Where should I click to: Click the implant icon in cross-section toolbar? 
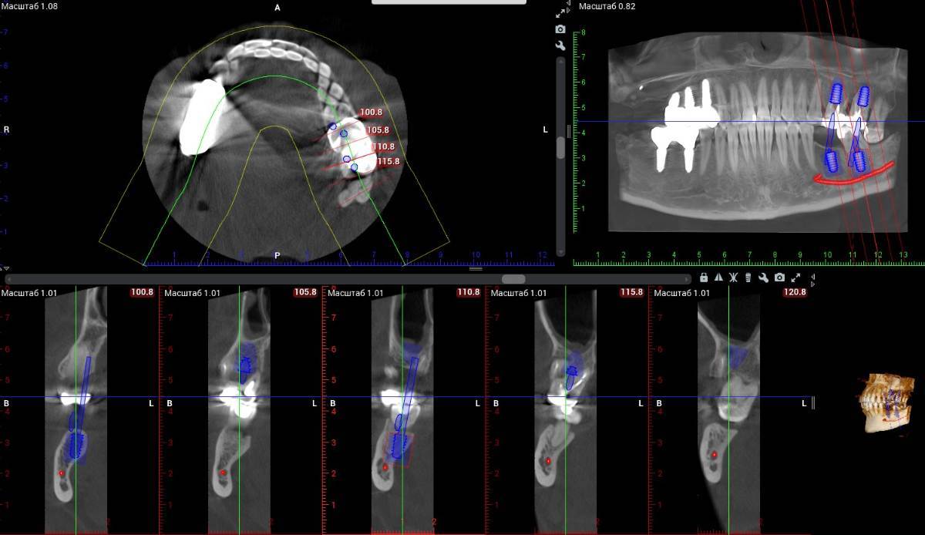tap(748, 278)
